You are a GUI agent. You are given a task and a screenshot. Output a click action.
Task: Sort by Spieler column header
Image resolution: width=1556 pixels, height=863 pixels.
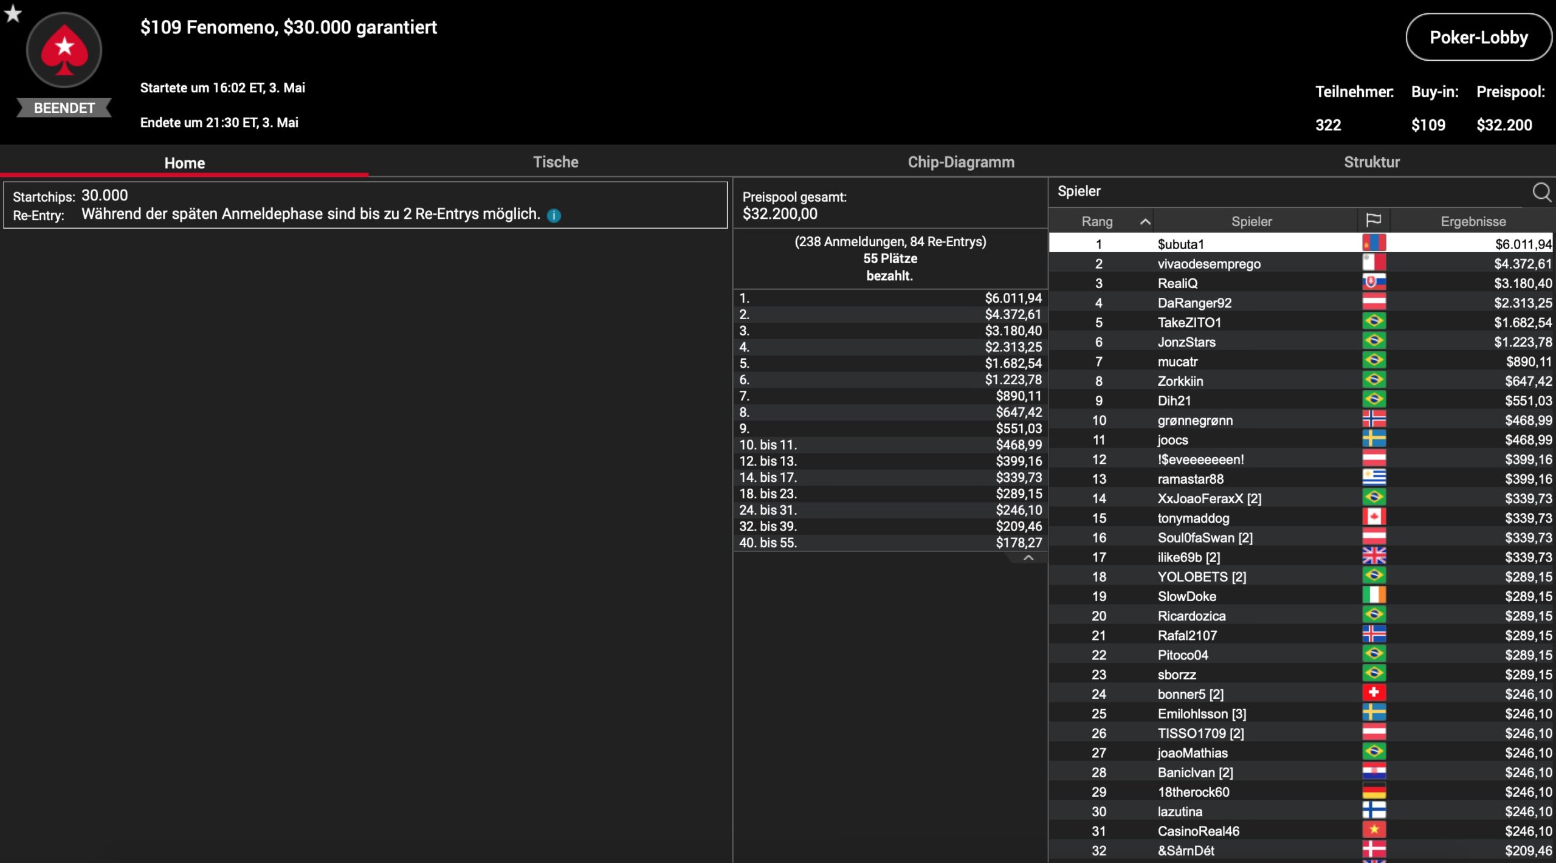coord(1251,222)
